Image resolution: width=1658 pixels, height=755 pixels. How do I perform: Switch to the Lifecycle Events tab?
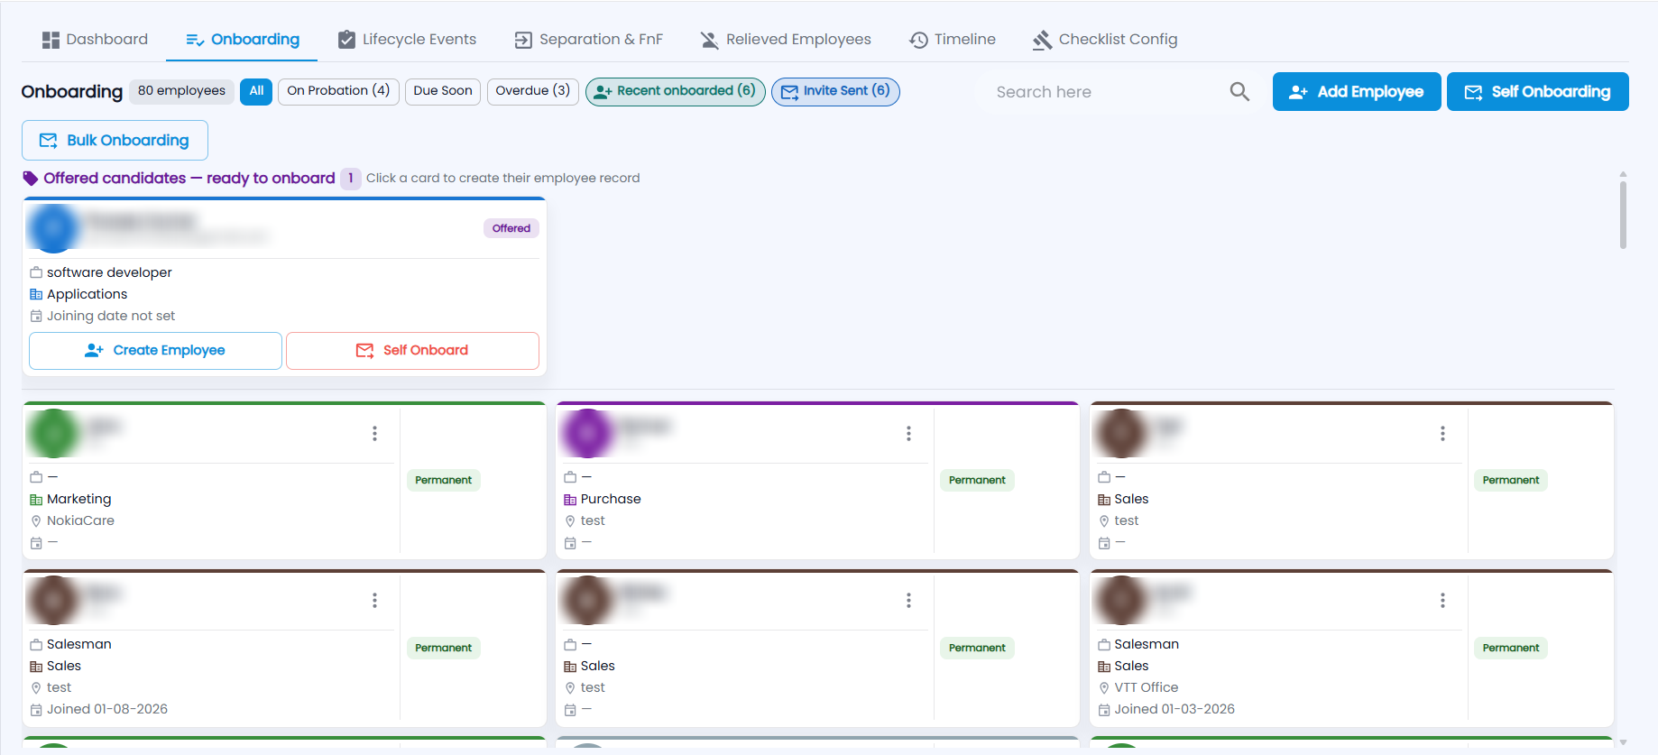[407, 40]
